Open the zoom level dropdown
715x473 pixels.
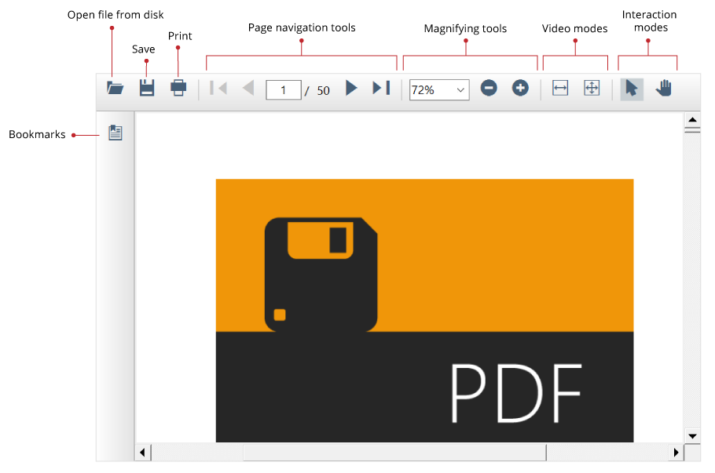(x=462, y=89)
